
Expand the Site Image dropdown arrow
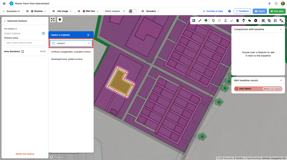[71, 11]
